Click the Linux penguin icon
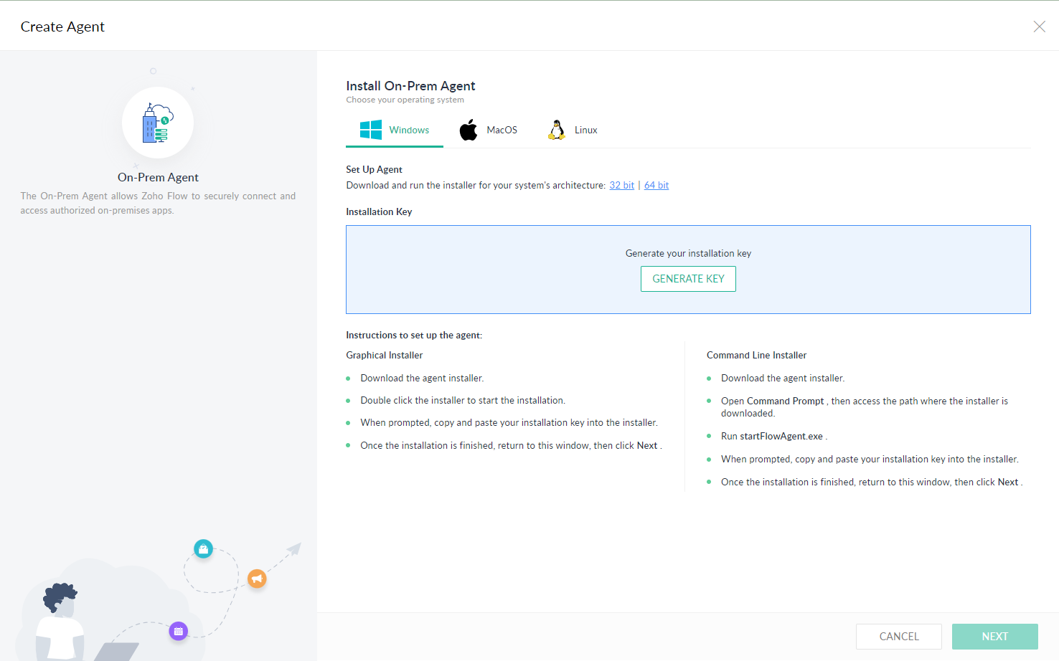This screenshot has width=1059, height=661. (x=556, y=129)
